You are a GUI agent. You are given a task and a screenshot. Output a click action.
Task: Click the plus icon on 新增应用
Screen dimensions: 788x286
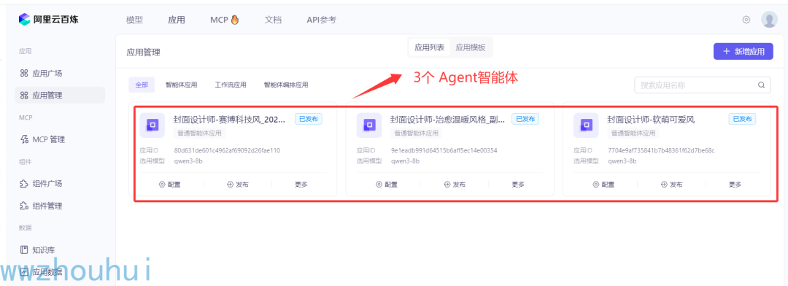pyautogui.click(x=726, y=51)
